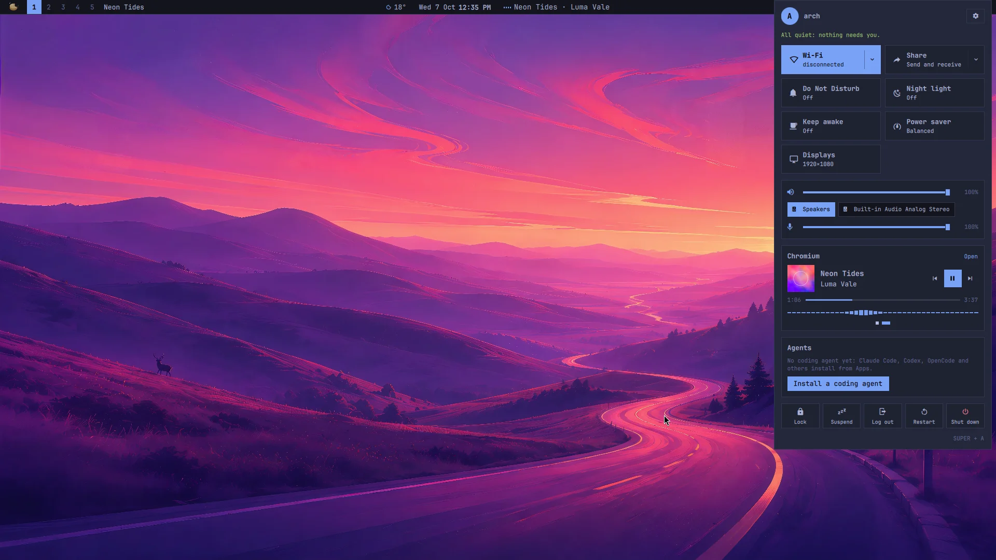Expand the Wi-Fi networks dropdown arrow
This screenshot has height=560, width=996.
click(872, 60)
